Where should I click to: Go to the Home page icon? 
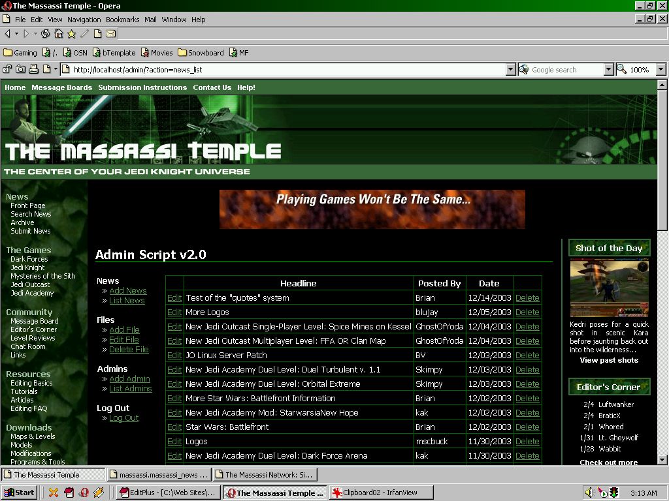click(58, 34)
